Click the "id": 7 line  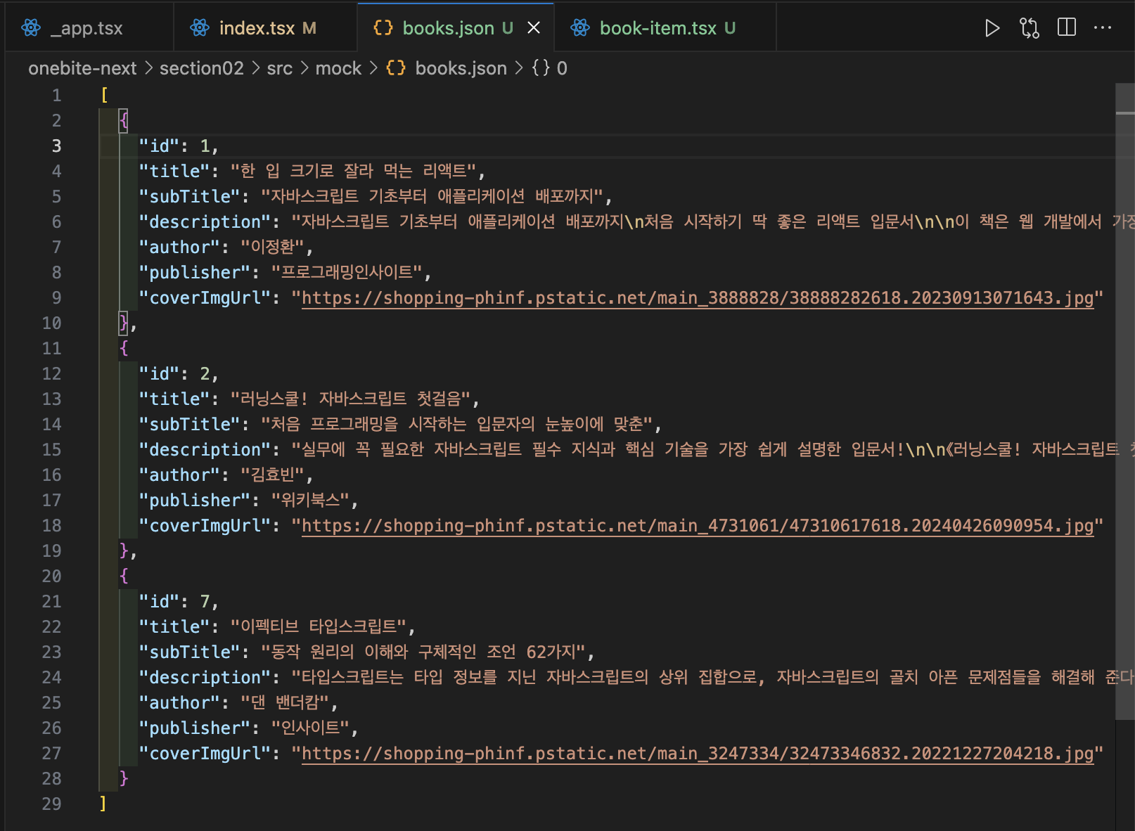(x=179, y=602)
